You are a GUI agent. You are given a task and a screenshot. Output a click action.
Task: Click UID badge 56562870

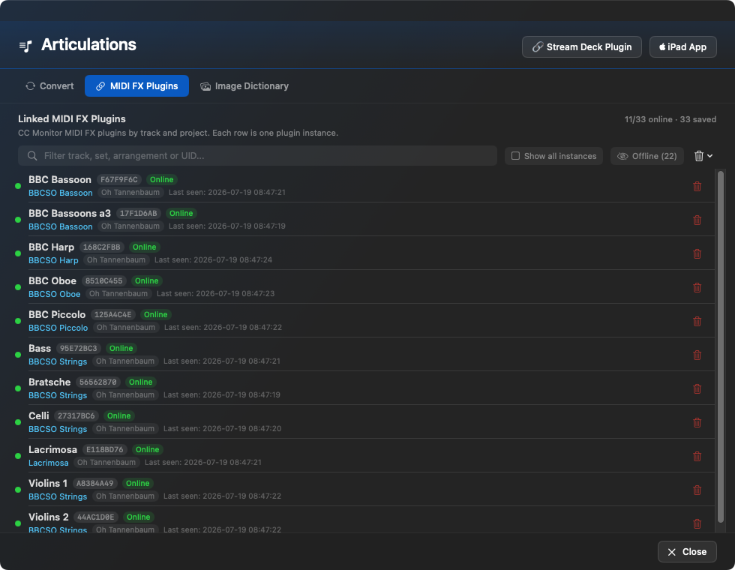(98, 382)
